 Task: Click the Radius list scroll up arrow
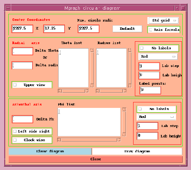click(x=130, y=50)
